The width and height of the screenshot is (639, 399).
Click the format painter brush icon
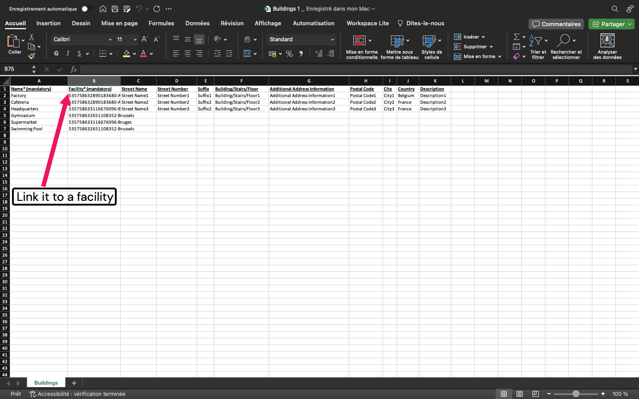pyautogui.click(x=32, y=56)
